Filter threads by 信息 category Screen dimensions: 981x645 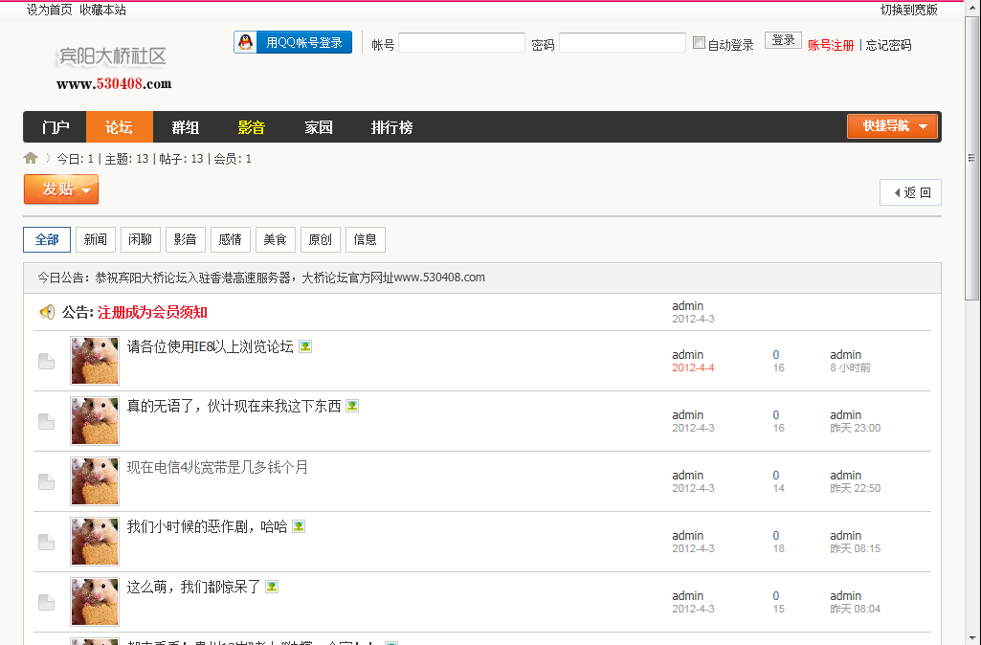coord(366,239)
